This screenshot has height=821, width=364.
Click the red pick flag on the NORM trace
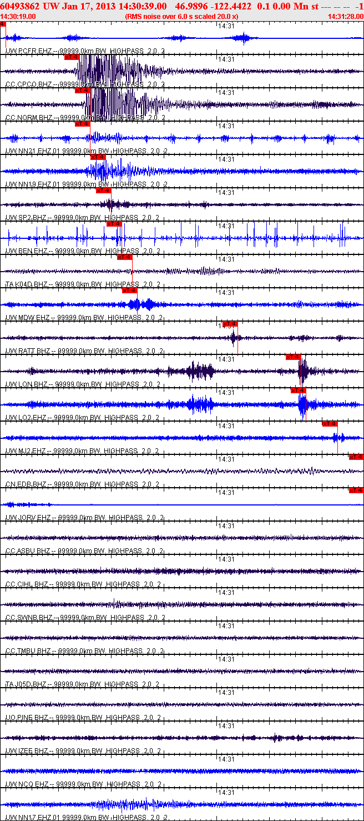click(82, 90)
